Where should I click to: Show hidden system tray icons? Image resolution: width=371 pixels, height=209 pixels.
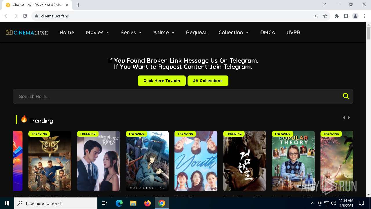(312, 203)
